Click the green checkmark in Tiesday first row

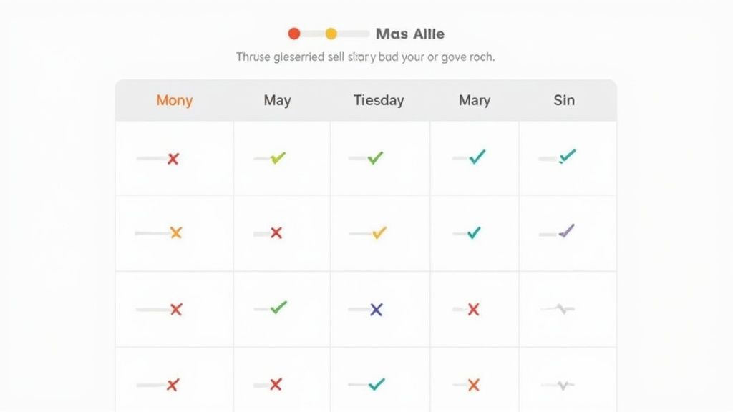(x=374, y=157)
